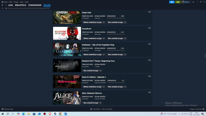Screen dimensions: 206x116
Task: Launch Microsoft Edge from taskbar
Action: click(x=23, y=114)
